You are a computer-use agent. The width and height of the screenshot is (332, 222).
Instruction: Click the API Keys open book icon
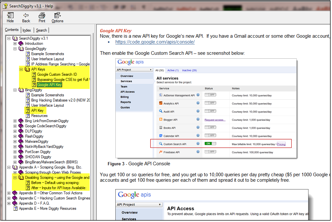[x=27, y=69]
